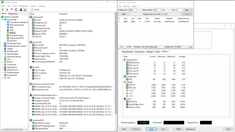The width and height of the screenshot is (235, 132).
Task: Collapse the Компьютер tree node
Action: point(2,20)
